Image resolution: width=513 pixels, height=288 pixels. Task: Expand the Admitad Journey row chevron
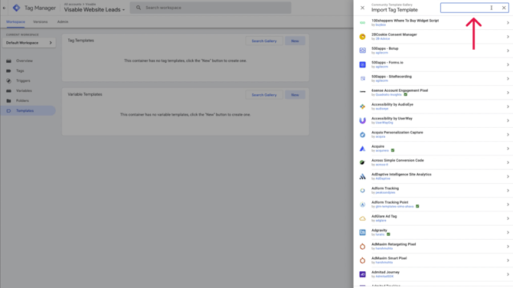[508, 274]
